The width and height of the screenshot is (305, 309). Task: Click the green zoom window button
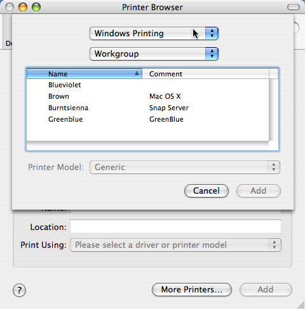36,7
